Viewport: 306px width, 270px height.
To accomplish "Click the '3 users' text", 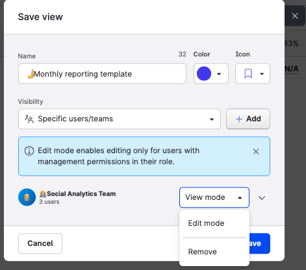I will pyautogui.click(x=49, y=202).
